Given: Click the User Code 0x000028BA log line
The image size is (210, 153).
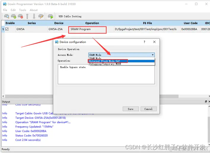Looking at the screenshot, I should tap(31, 131).
